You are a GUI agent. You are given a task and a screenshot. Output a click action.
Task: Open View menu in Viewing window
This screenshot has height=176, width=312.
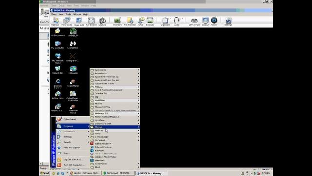pyautogui.click(x=61, y=14)
